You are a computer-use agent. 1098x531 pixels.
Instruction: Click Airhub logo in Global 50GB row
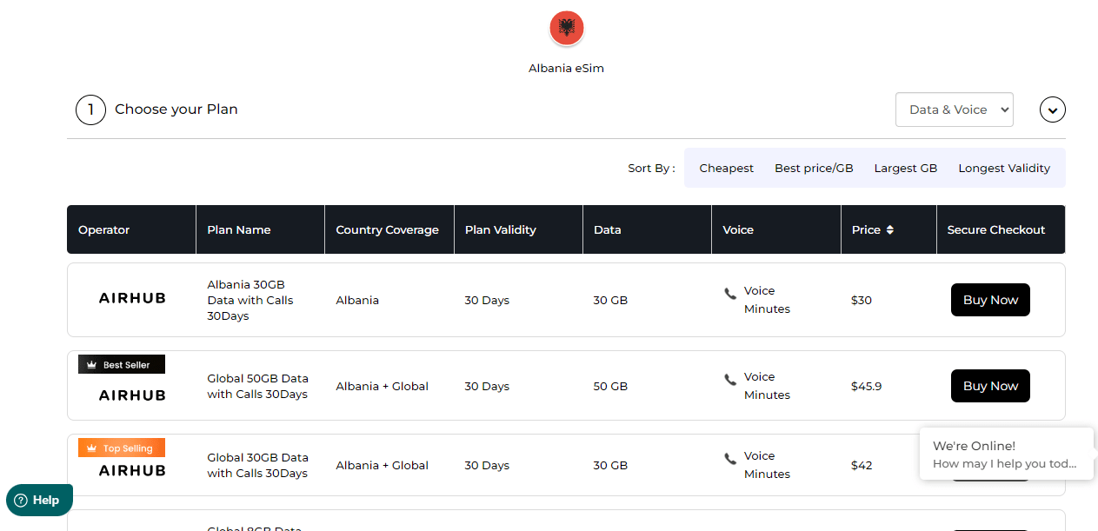[x=132, y=395]
